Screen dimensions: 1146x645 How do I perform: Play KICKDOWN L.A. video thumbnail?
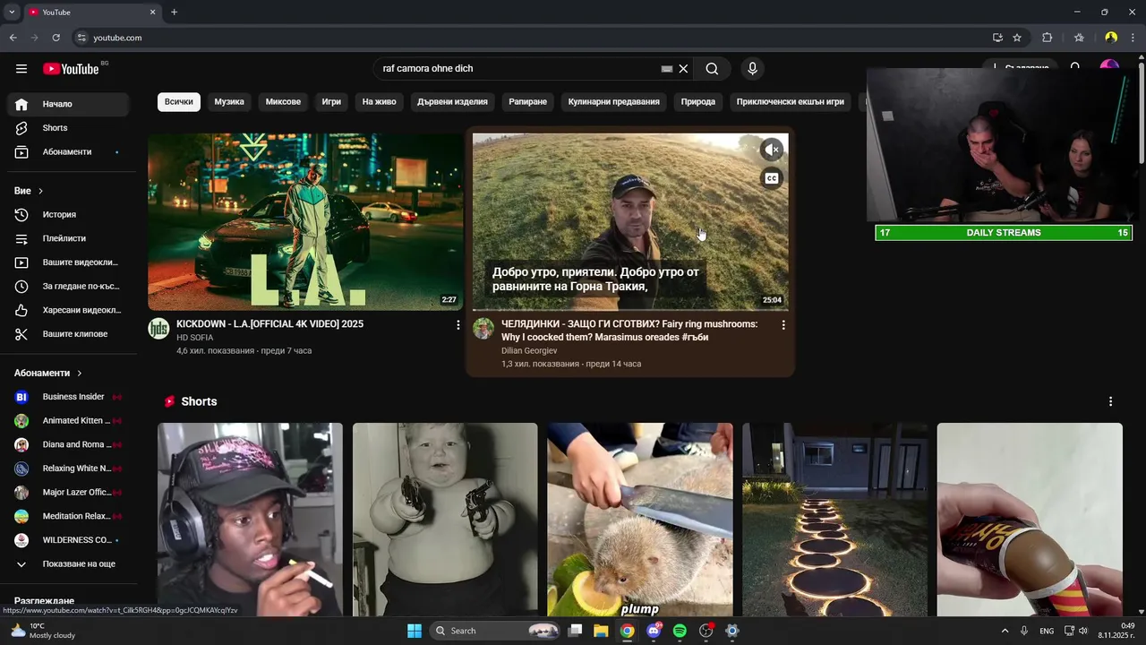(x=306, y=221)
